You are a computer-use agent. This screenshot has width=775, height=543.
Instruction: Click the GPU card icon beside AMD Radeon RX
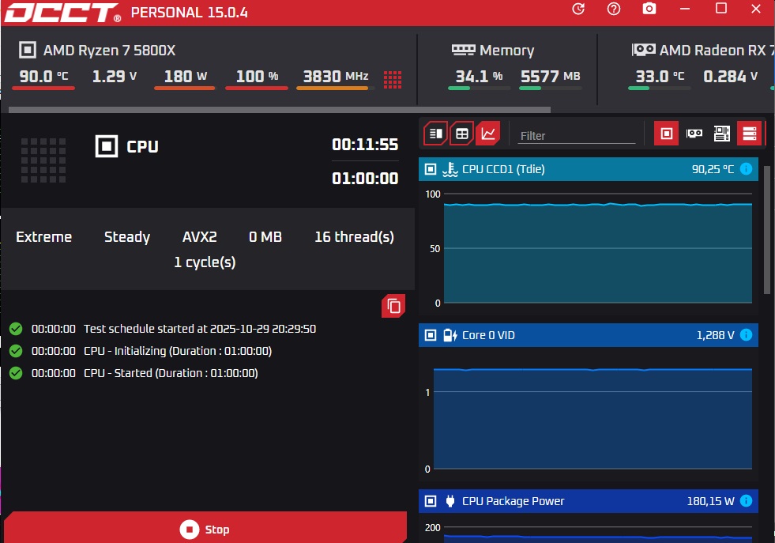coord(644,50)
